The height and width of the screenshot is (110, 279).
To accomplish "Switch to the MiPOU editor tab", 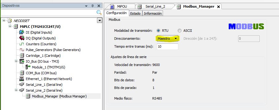I will [122, 6].
